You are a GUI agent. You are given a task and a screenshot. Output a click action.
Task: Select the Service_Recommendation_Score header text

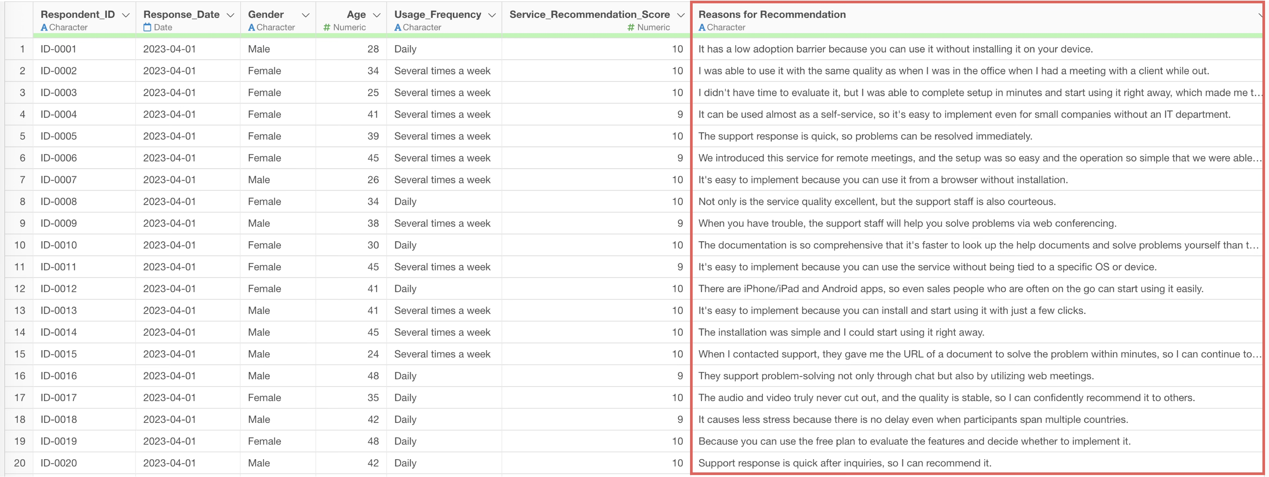click(590, 14)
